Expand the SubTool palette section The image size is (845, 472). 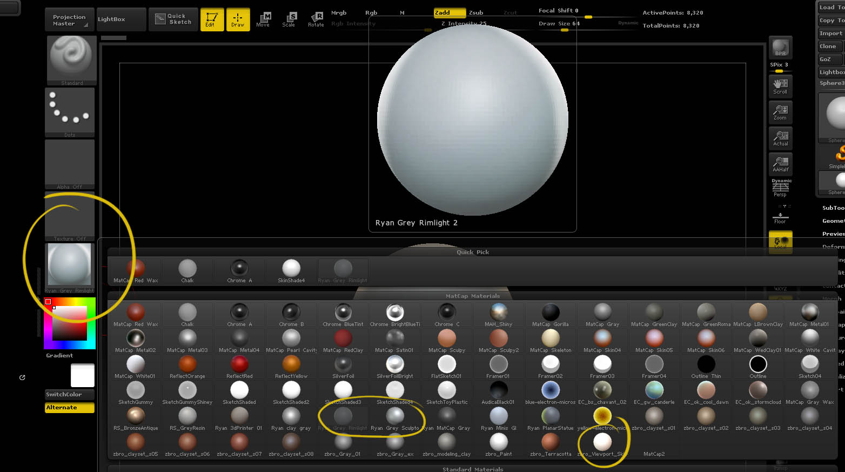click(833, 208)
